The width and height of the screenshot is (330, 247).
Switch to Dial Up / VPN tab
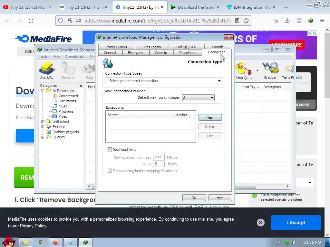tap(186, 47)
